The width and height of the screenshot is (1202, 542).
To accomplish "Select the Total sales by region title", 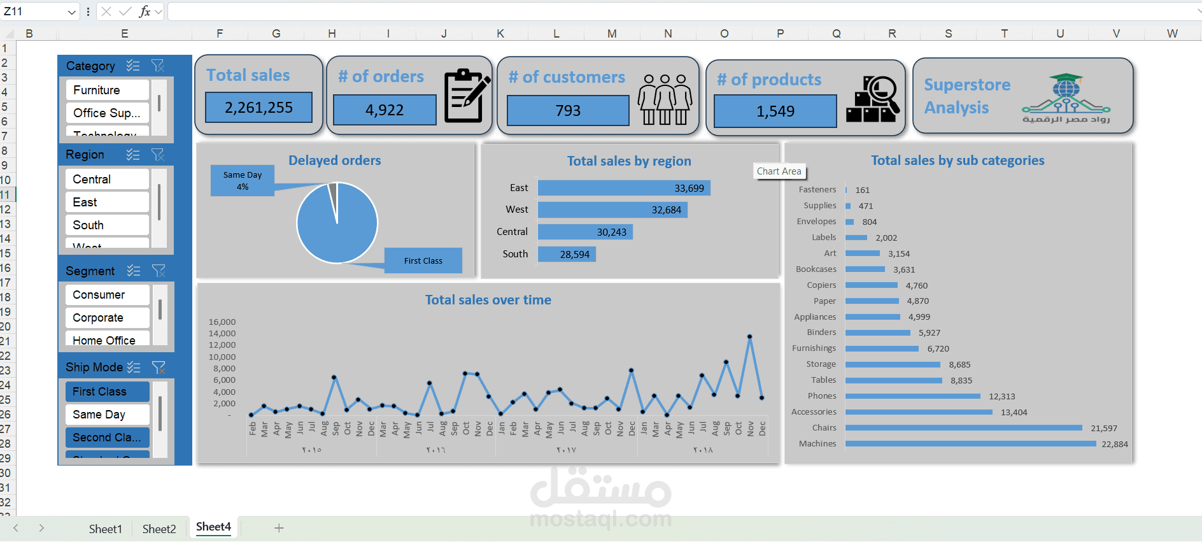I will click(629, 161).
